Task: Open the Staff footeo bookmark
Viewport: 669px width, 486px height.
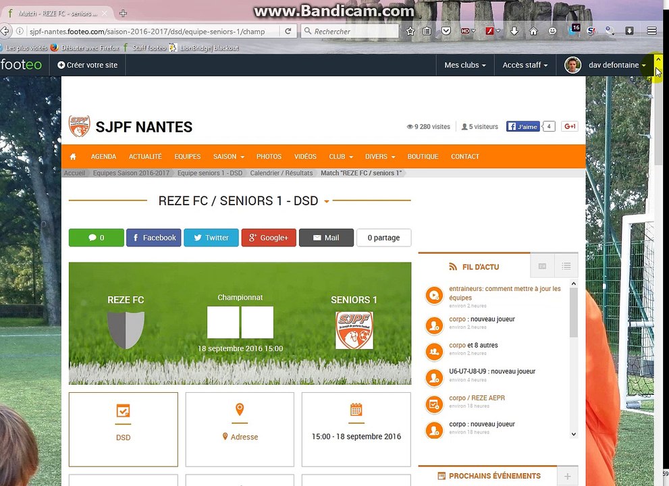Action: coord(144,48)
